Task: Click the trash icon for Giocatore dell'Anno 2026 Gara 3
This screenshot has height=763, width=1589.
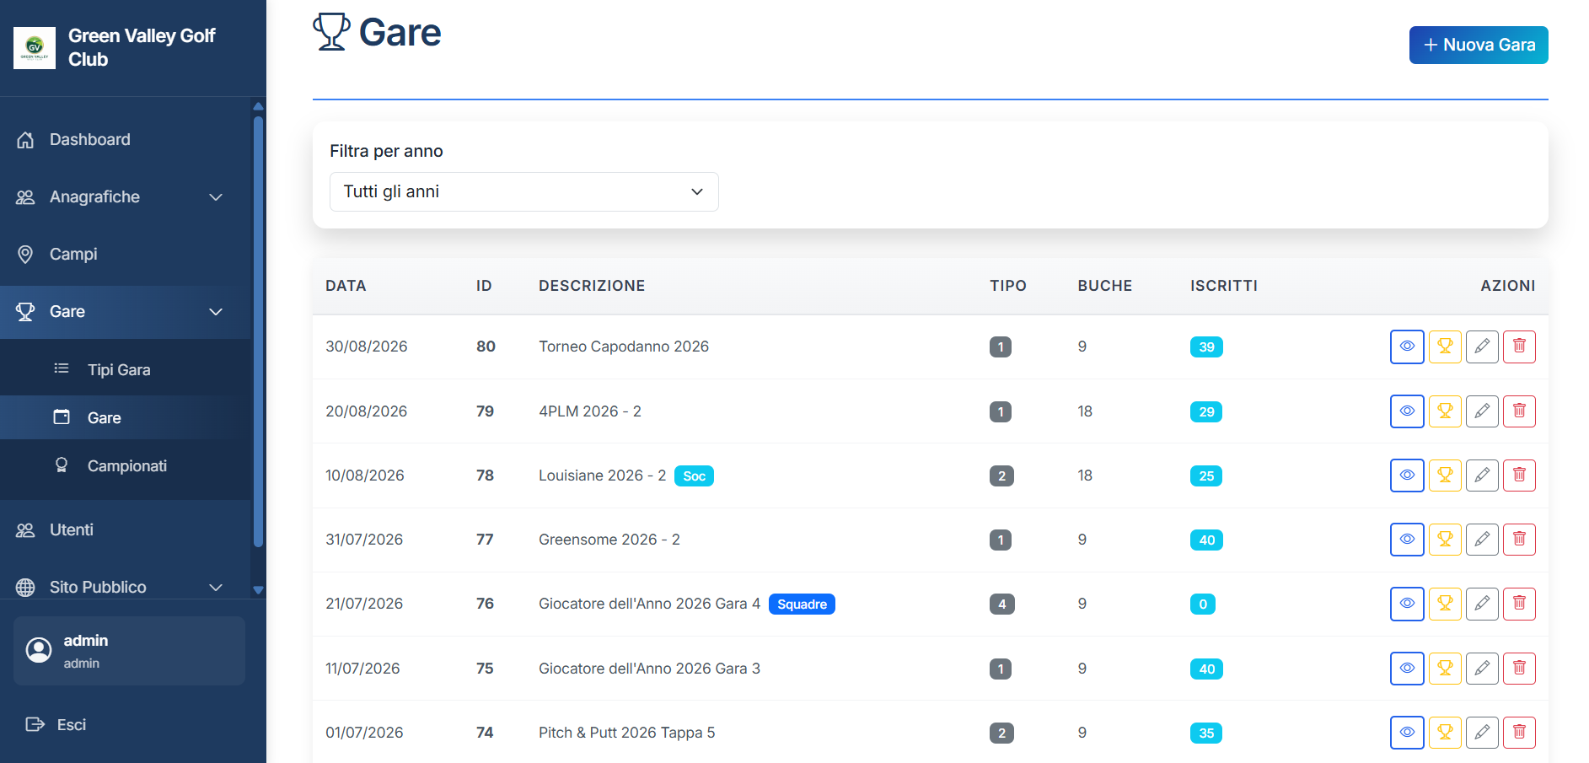Action: point(1519,669)
